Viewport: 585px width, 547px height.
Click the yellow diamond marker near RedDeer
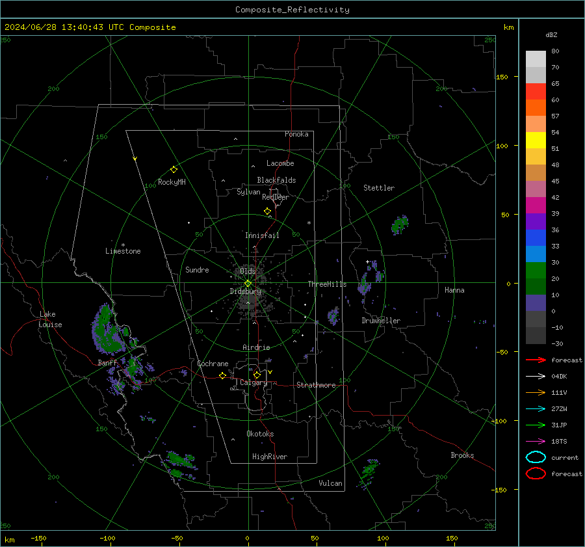click(267, 211)
